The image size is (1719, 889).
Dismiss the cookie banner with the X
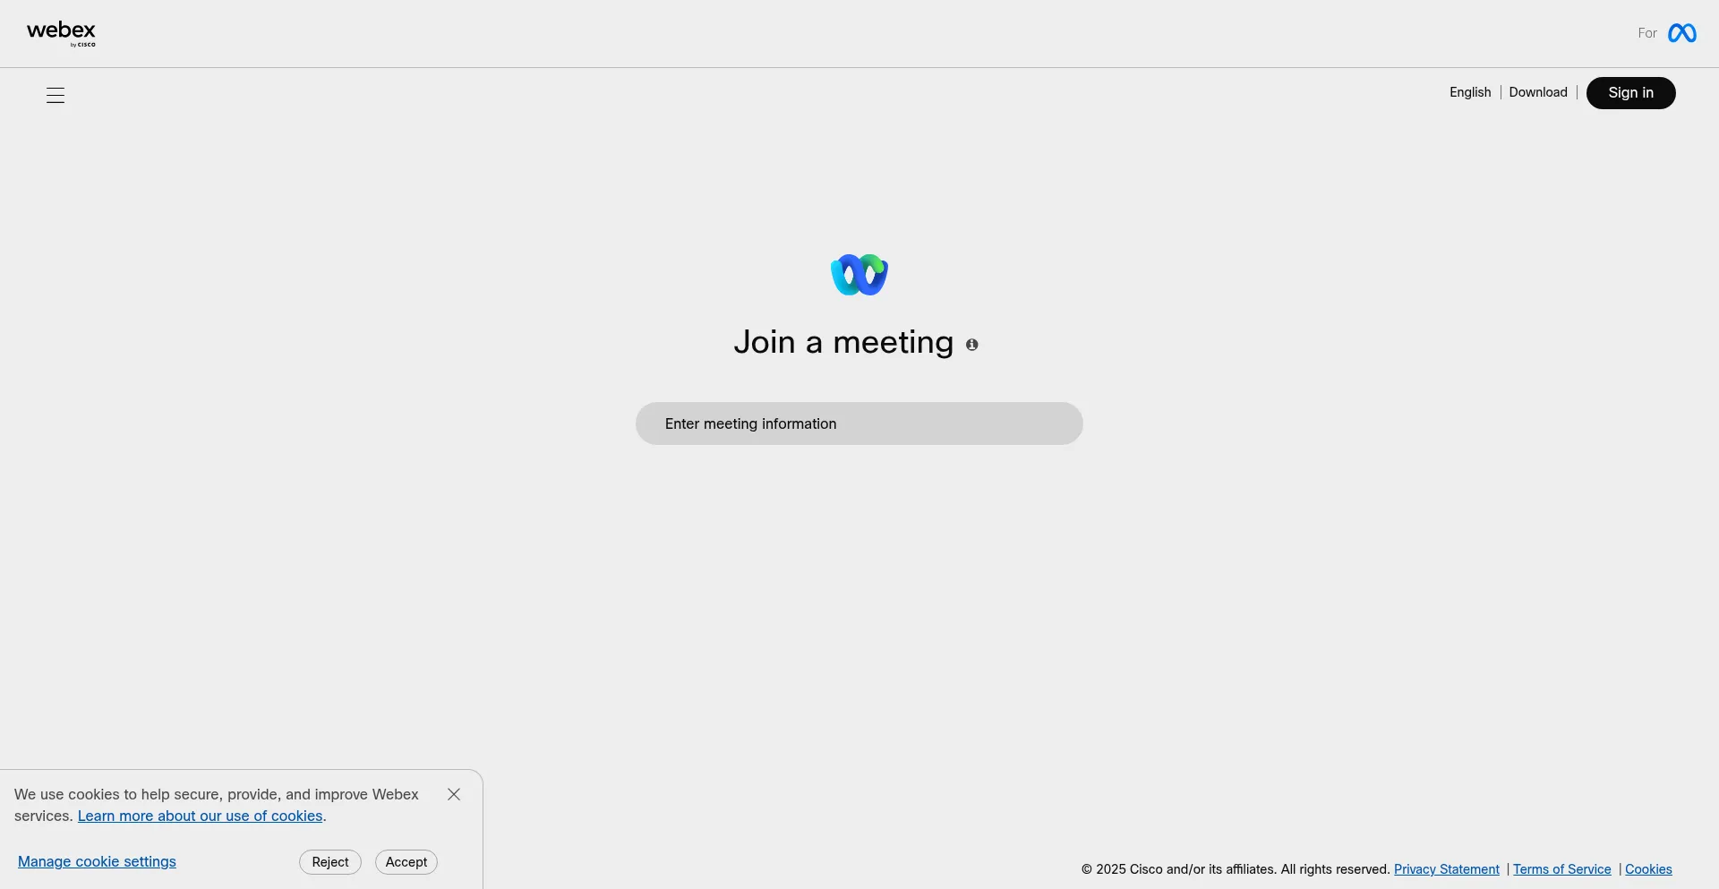coord(454,794)
